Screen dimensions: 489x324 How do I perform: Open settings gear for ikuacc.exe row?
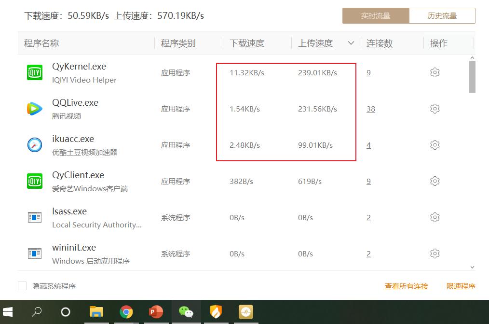pos(435,144)
